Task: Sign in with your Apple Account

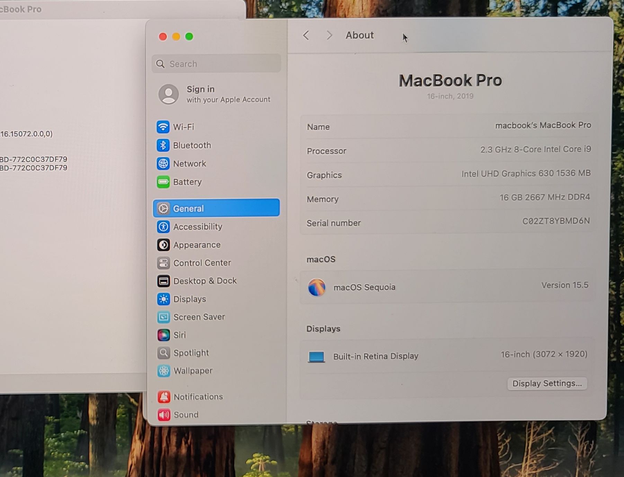Action: (x=215, y=94)
